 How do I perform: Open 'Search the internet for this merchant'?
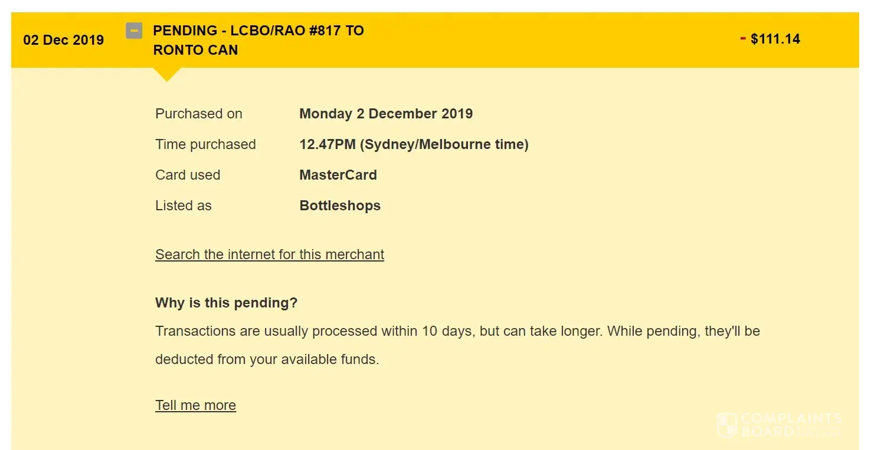[x=270, y=254]
